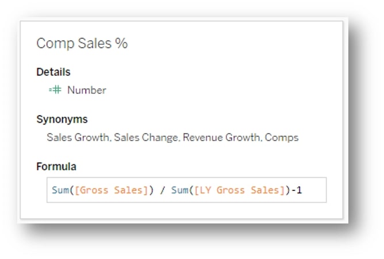
Task: Click the percent sign in the title
Action: pos(121,43)
